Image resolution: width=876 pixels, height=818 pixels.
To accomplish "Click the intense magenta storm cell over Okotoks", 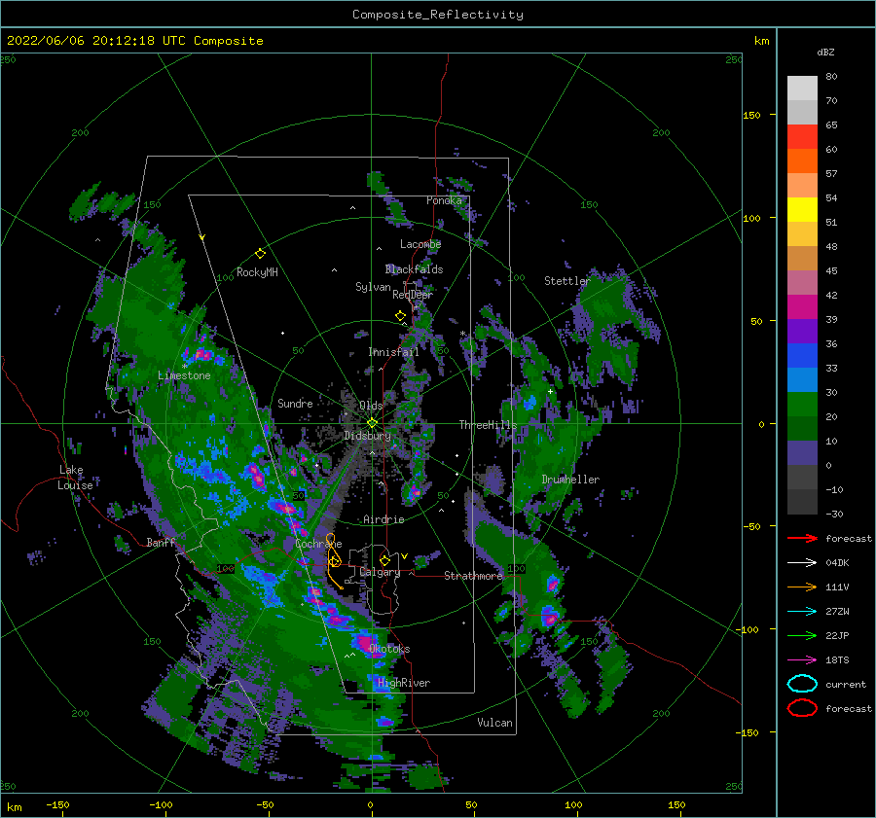I will (x=366, y=641).
